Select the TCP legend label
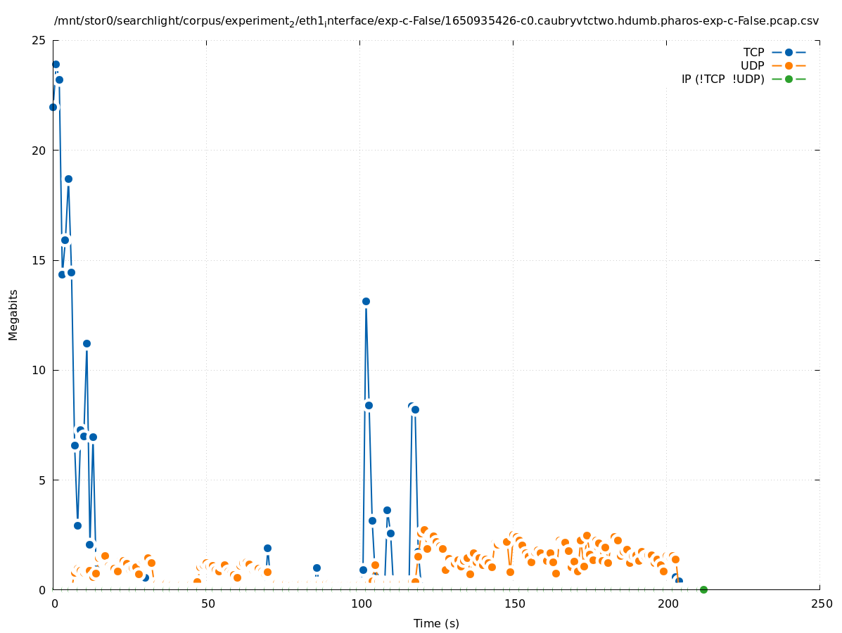 pos(753,52)
